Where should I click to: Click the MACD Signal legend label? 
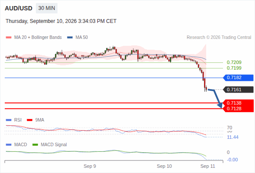point(54,145)
